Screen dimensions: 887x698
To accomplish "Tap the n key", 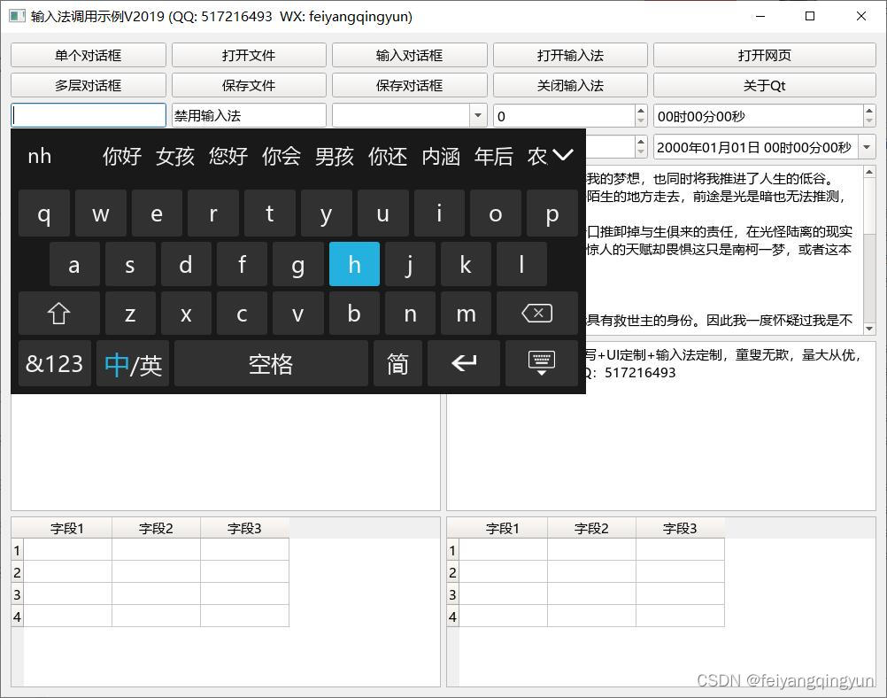I will (x=410, y=314).
